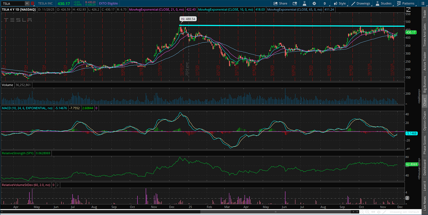The image size is (428, 215).
Task: Open the flask Edit Studies icon
Action: pyautogui.click(x=305, y=4)
